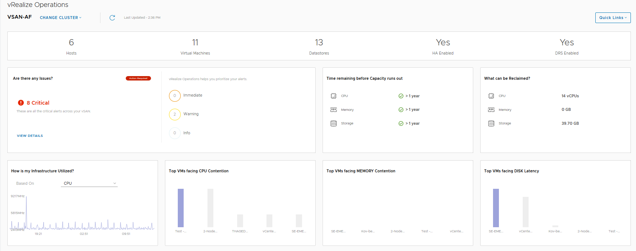This screenshot has height=251, width=636.
Task: Click the Test VM bar in CPU Contention
Action: point(181,208)
